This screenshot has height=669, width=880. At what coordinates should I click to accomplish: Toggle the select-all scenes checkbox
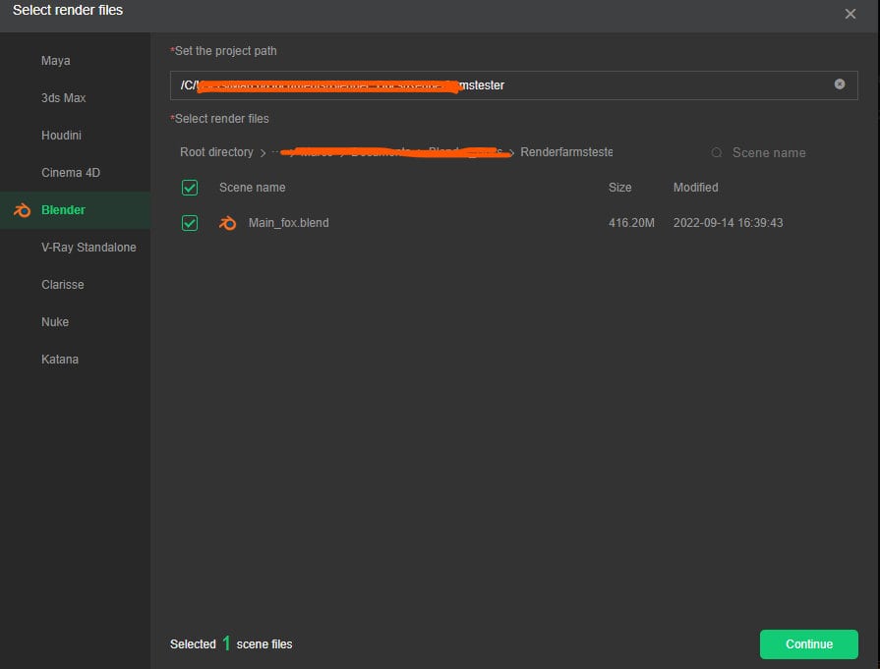click(x=190, y=187)
